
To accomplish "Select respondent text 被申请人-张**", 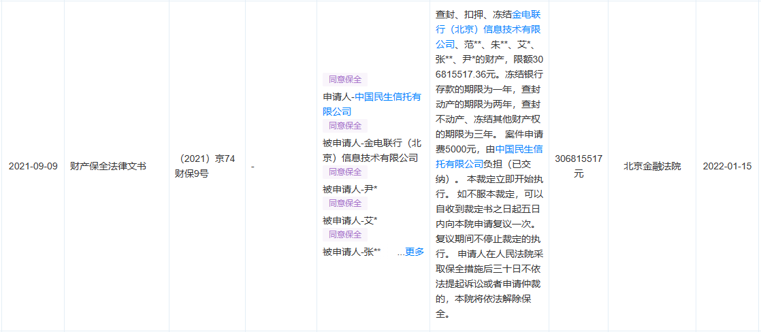I will tap(352, 252).
